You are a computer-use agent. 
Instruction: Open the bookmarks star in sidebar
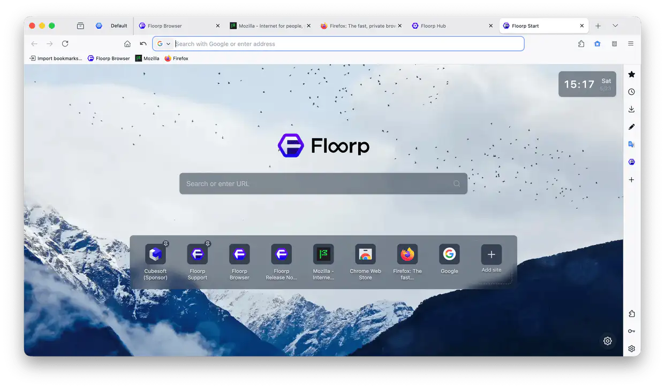(x=632, y=74)
